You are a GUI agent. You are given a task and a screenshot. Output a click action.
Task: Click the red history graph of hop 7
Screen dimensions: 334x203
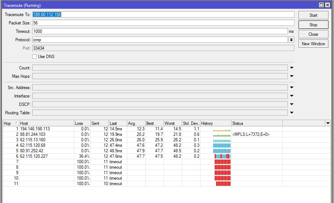(222, 162)
